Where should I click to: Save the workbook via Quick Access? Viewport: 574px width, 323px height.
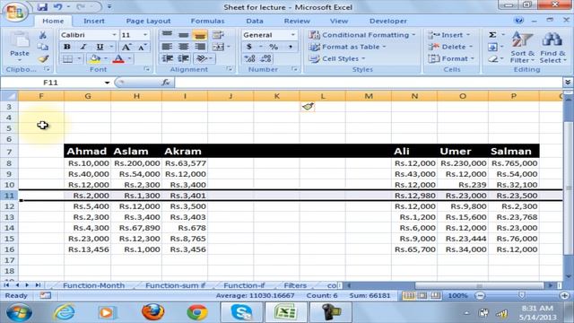[x=42, y=7]
